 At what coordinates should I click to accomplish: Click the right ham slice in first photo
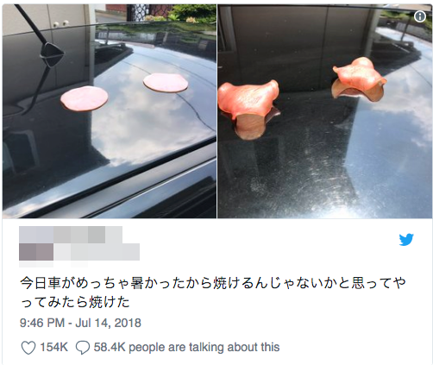click(166, 83)
